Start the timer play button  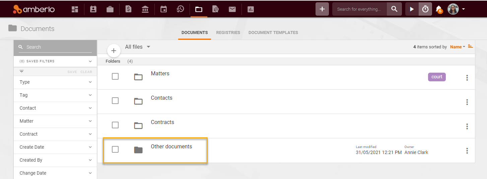(412, 9)
